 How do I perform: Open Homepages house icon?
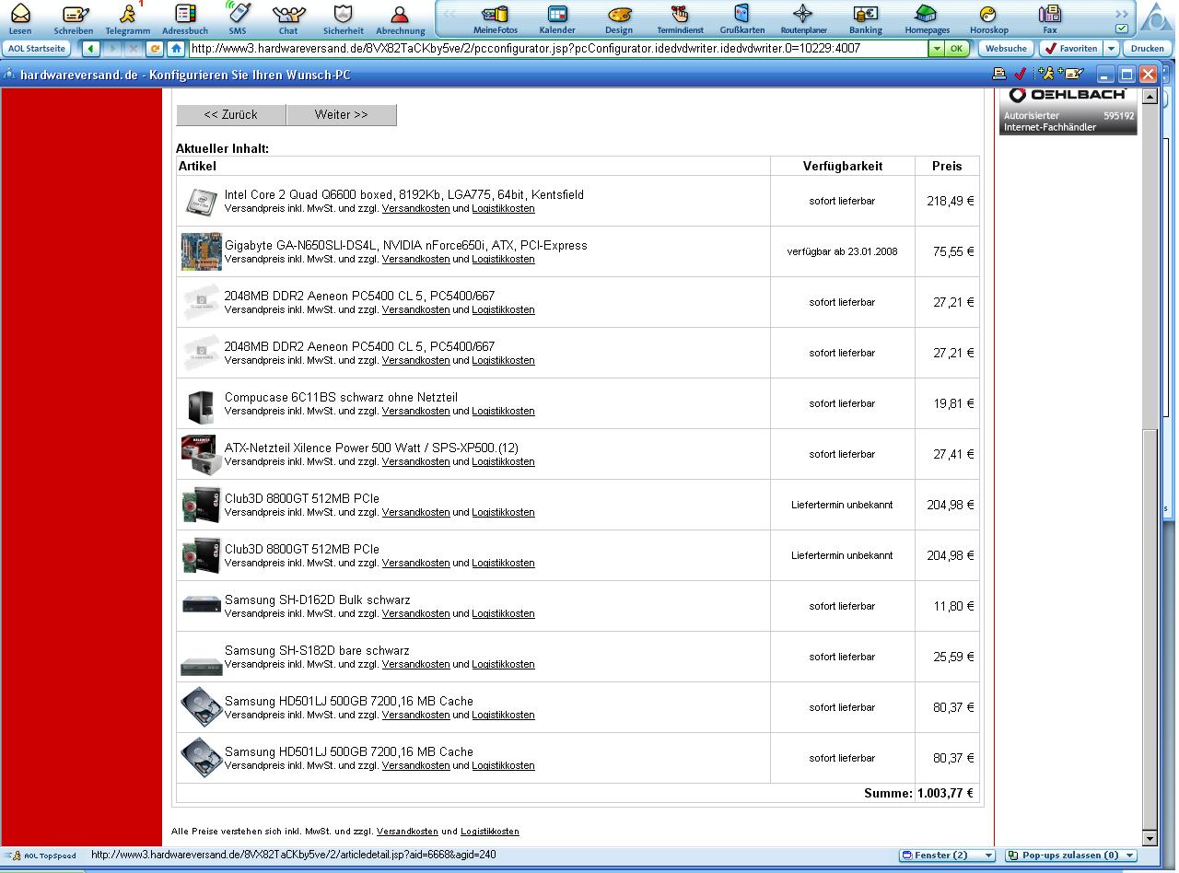[927, 14]
